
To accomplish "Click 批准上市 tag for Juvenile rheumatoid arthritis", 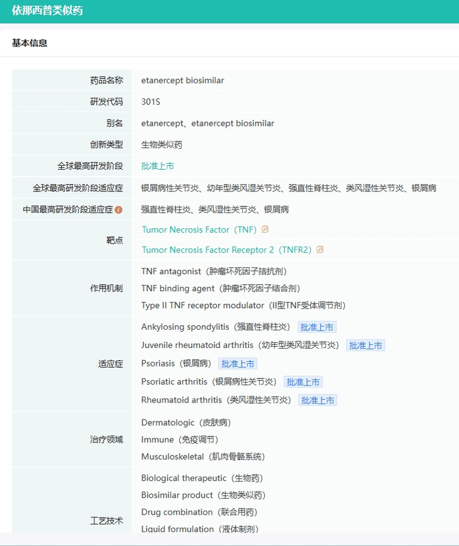I will (x=366, y=345).
